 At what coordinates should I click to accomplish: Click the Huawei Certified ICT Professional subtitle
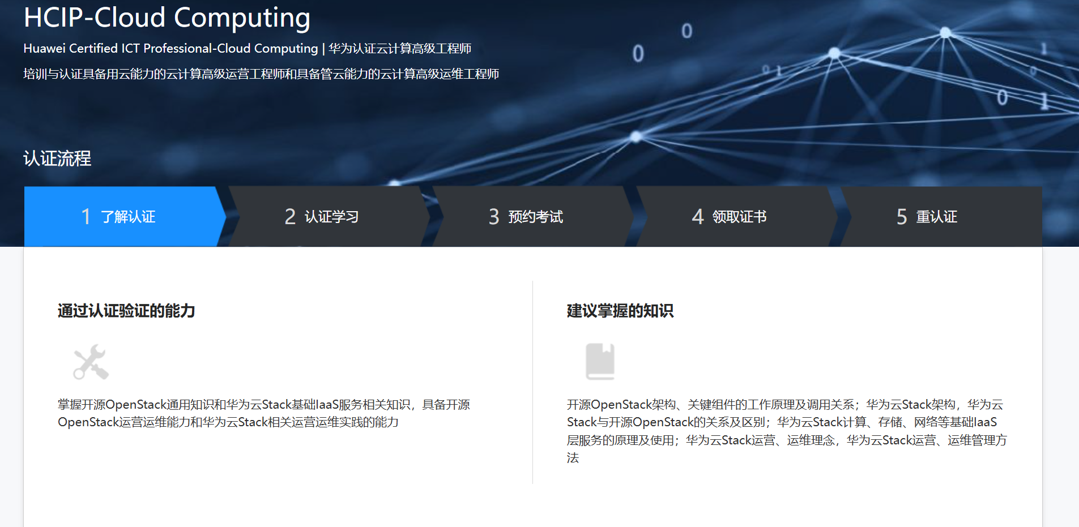(x=248, y=49)
